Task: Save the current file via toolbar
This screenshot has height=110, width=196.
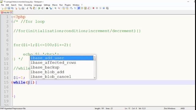Action: click(9, 8)
